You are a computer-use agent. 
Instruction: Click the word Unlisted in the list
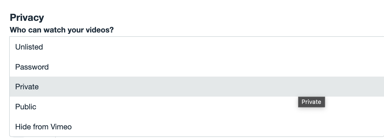pyautogui.click(x=29, y=47)
